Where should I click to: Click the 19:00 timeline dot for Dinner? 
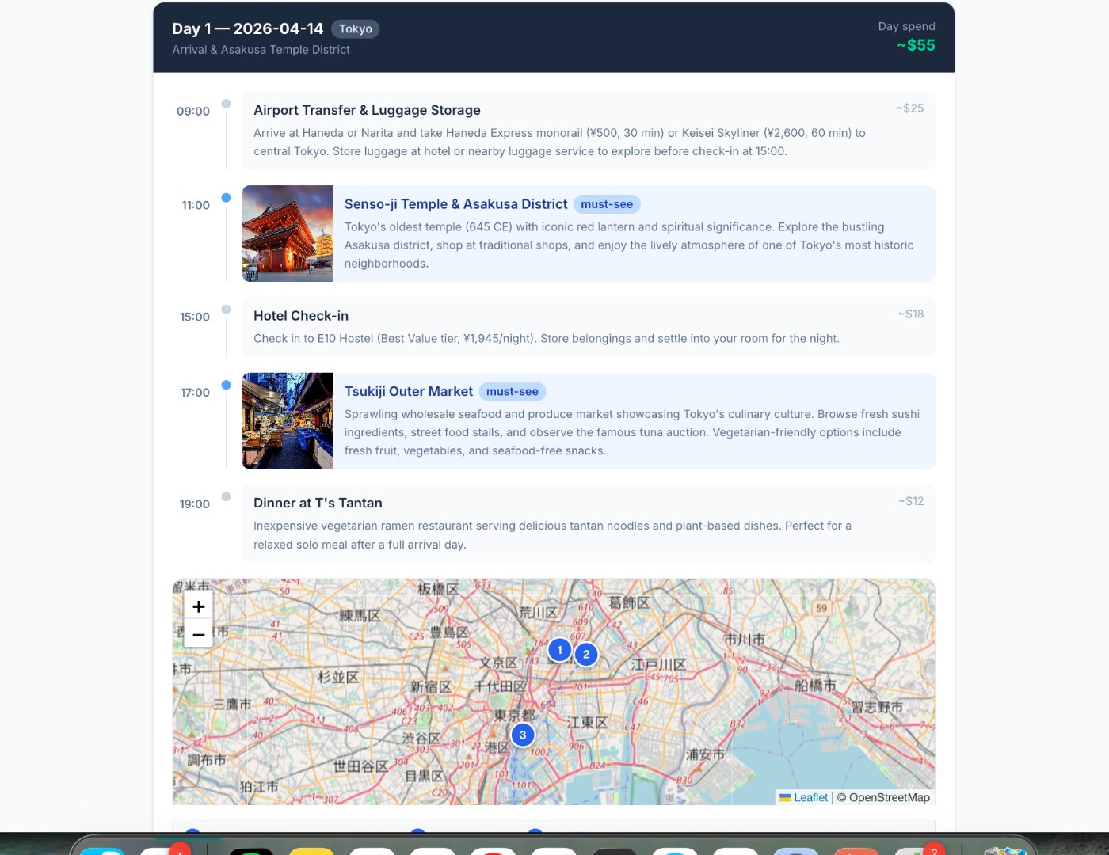click(x=226, y=496)
